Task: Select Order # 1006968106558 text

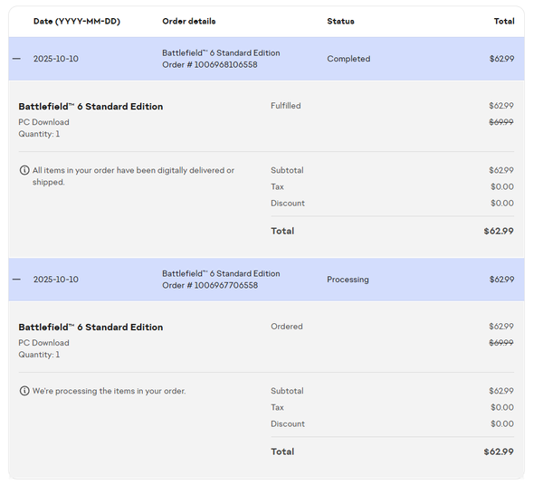Action: pos(210,65)
